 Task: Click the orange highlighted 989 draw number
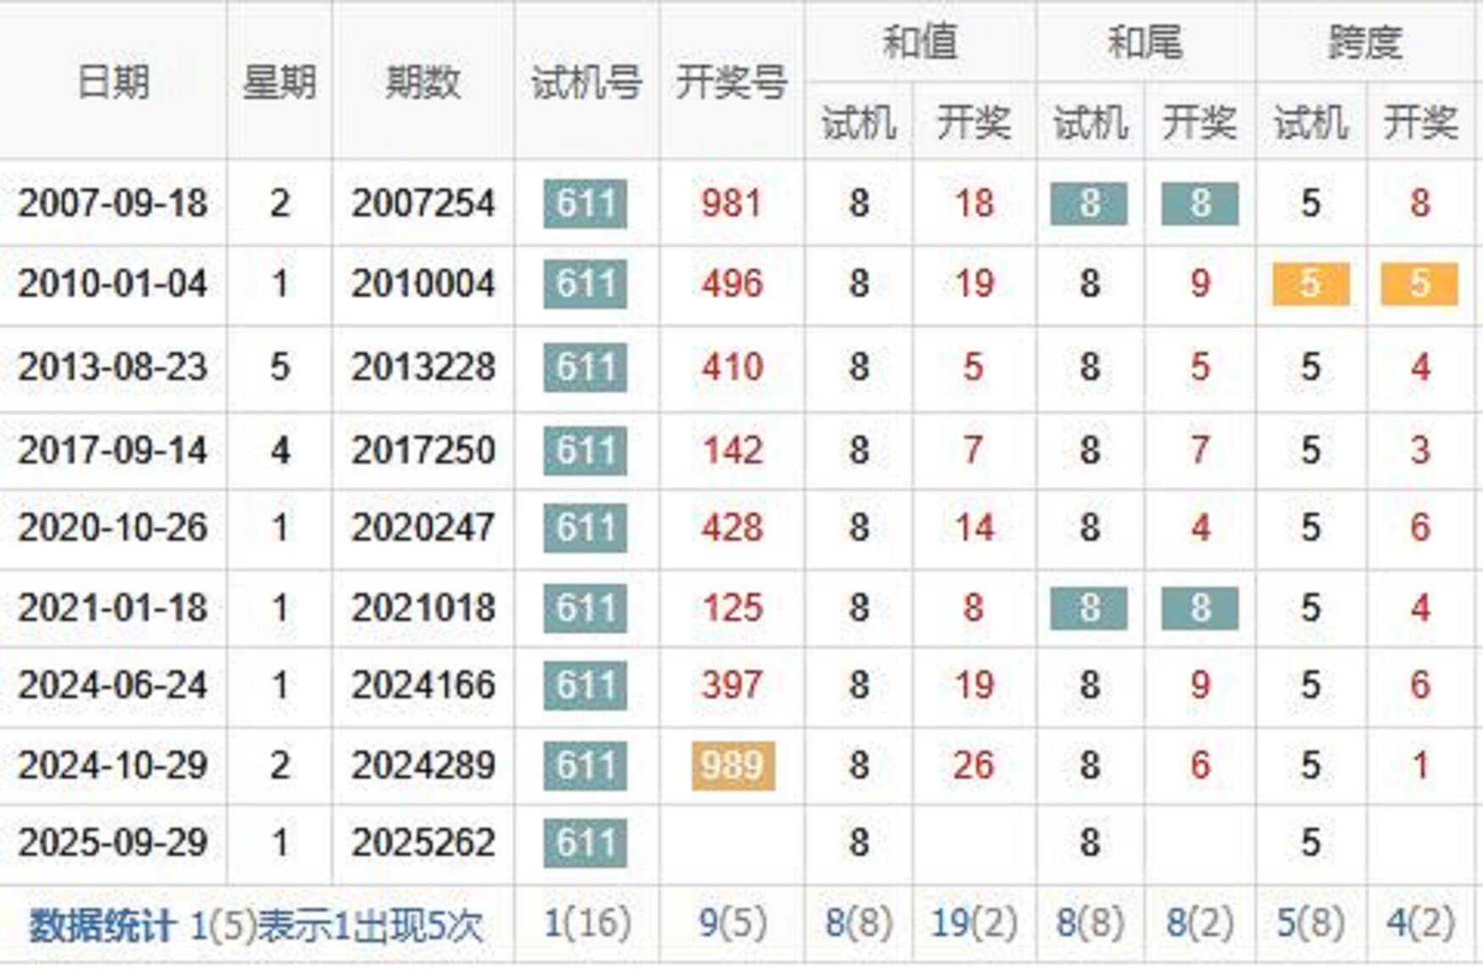[x=733, y=766]
